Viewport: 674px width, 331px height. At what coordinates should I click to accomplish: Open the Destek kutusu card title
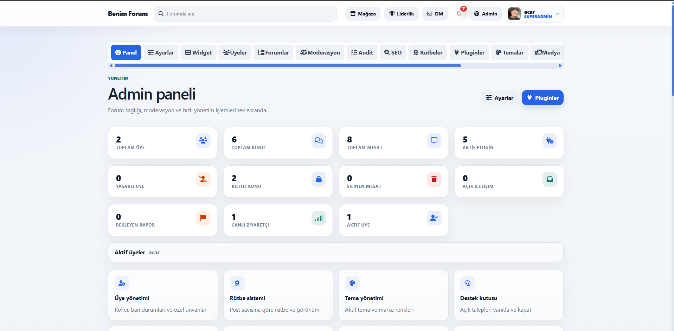(479, 298)
